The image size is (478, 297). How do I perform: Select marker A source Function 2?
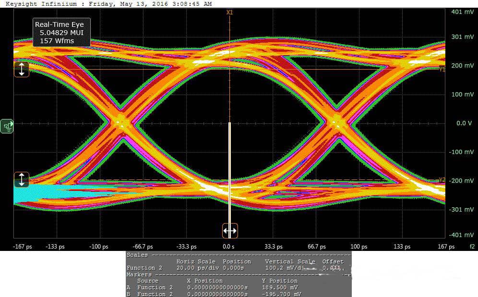point(155,287)
